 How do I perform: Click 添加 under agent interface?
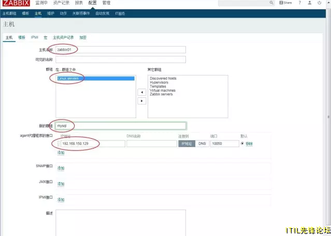tap(61, 153)
